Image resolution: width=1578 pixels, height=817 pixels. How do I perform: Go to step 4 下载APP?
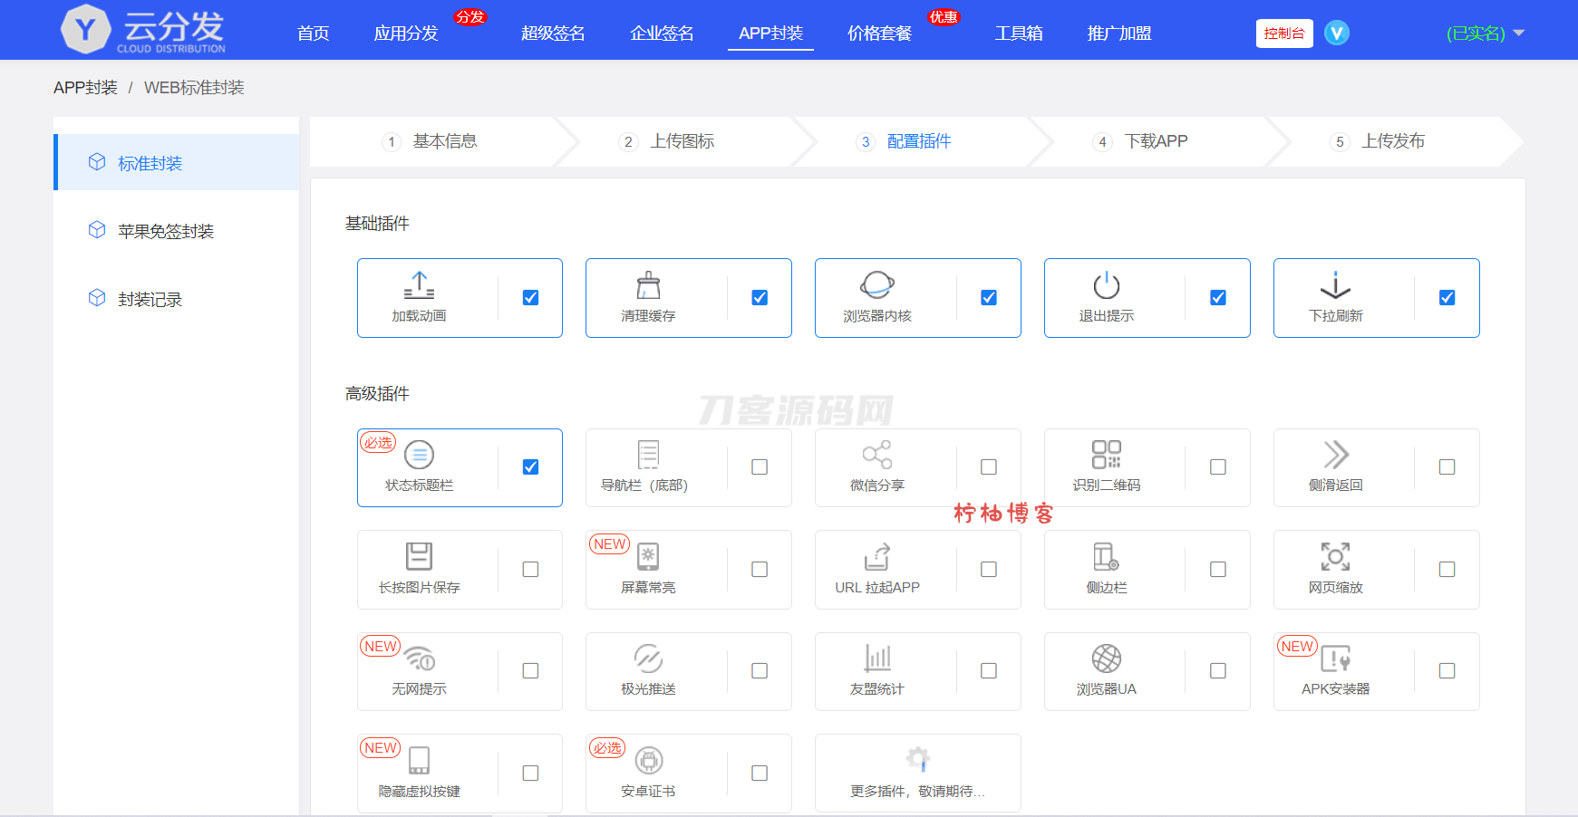[1155, 141]
